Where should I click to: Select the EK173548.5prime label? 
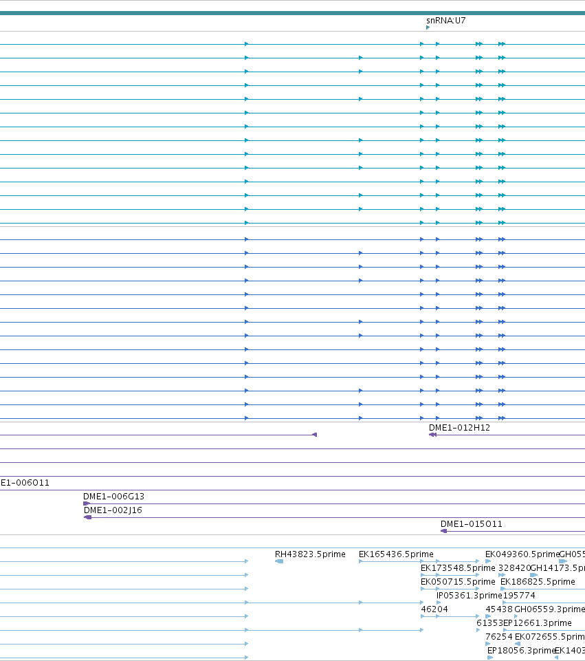click(458, 568)
